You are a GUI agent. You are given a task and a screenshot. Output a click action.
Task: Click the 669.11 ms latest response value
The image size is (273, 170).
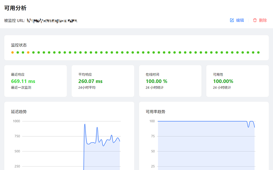click(x=23, y=81)
